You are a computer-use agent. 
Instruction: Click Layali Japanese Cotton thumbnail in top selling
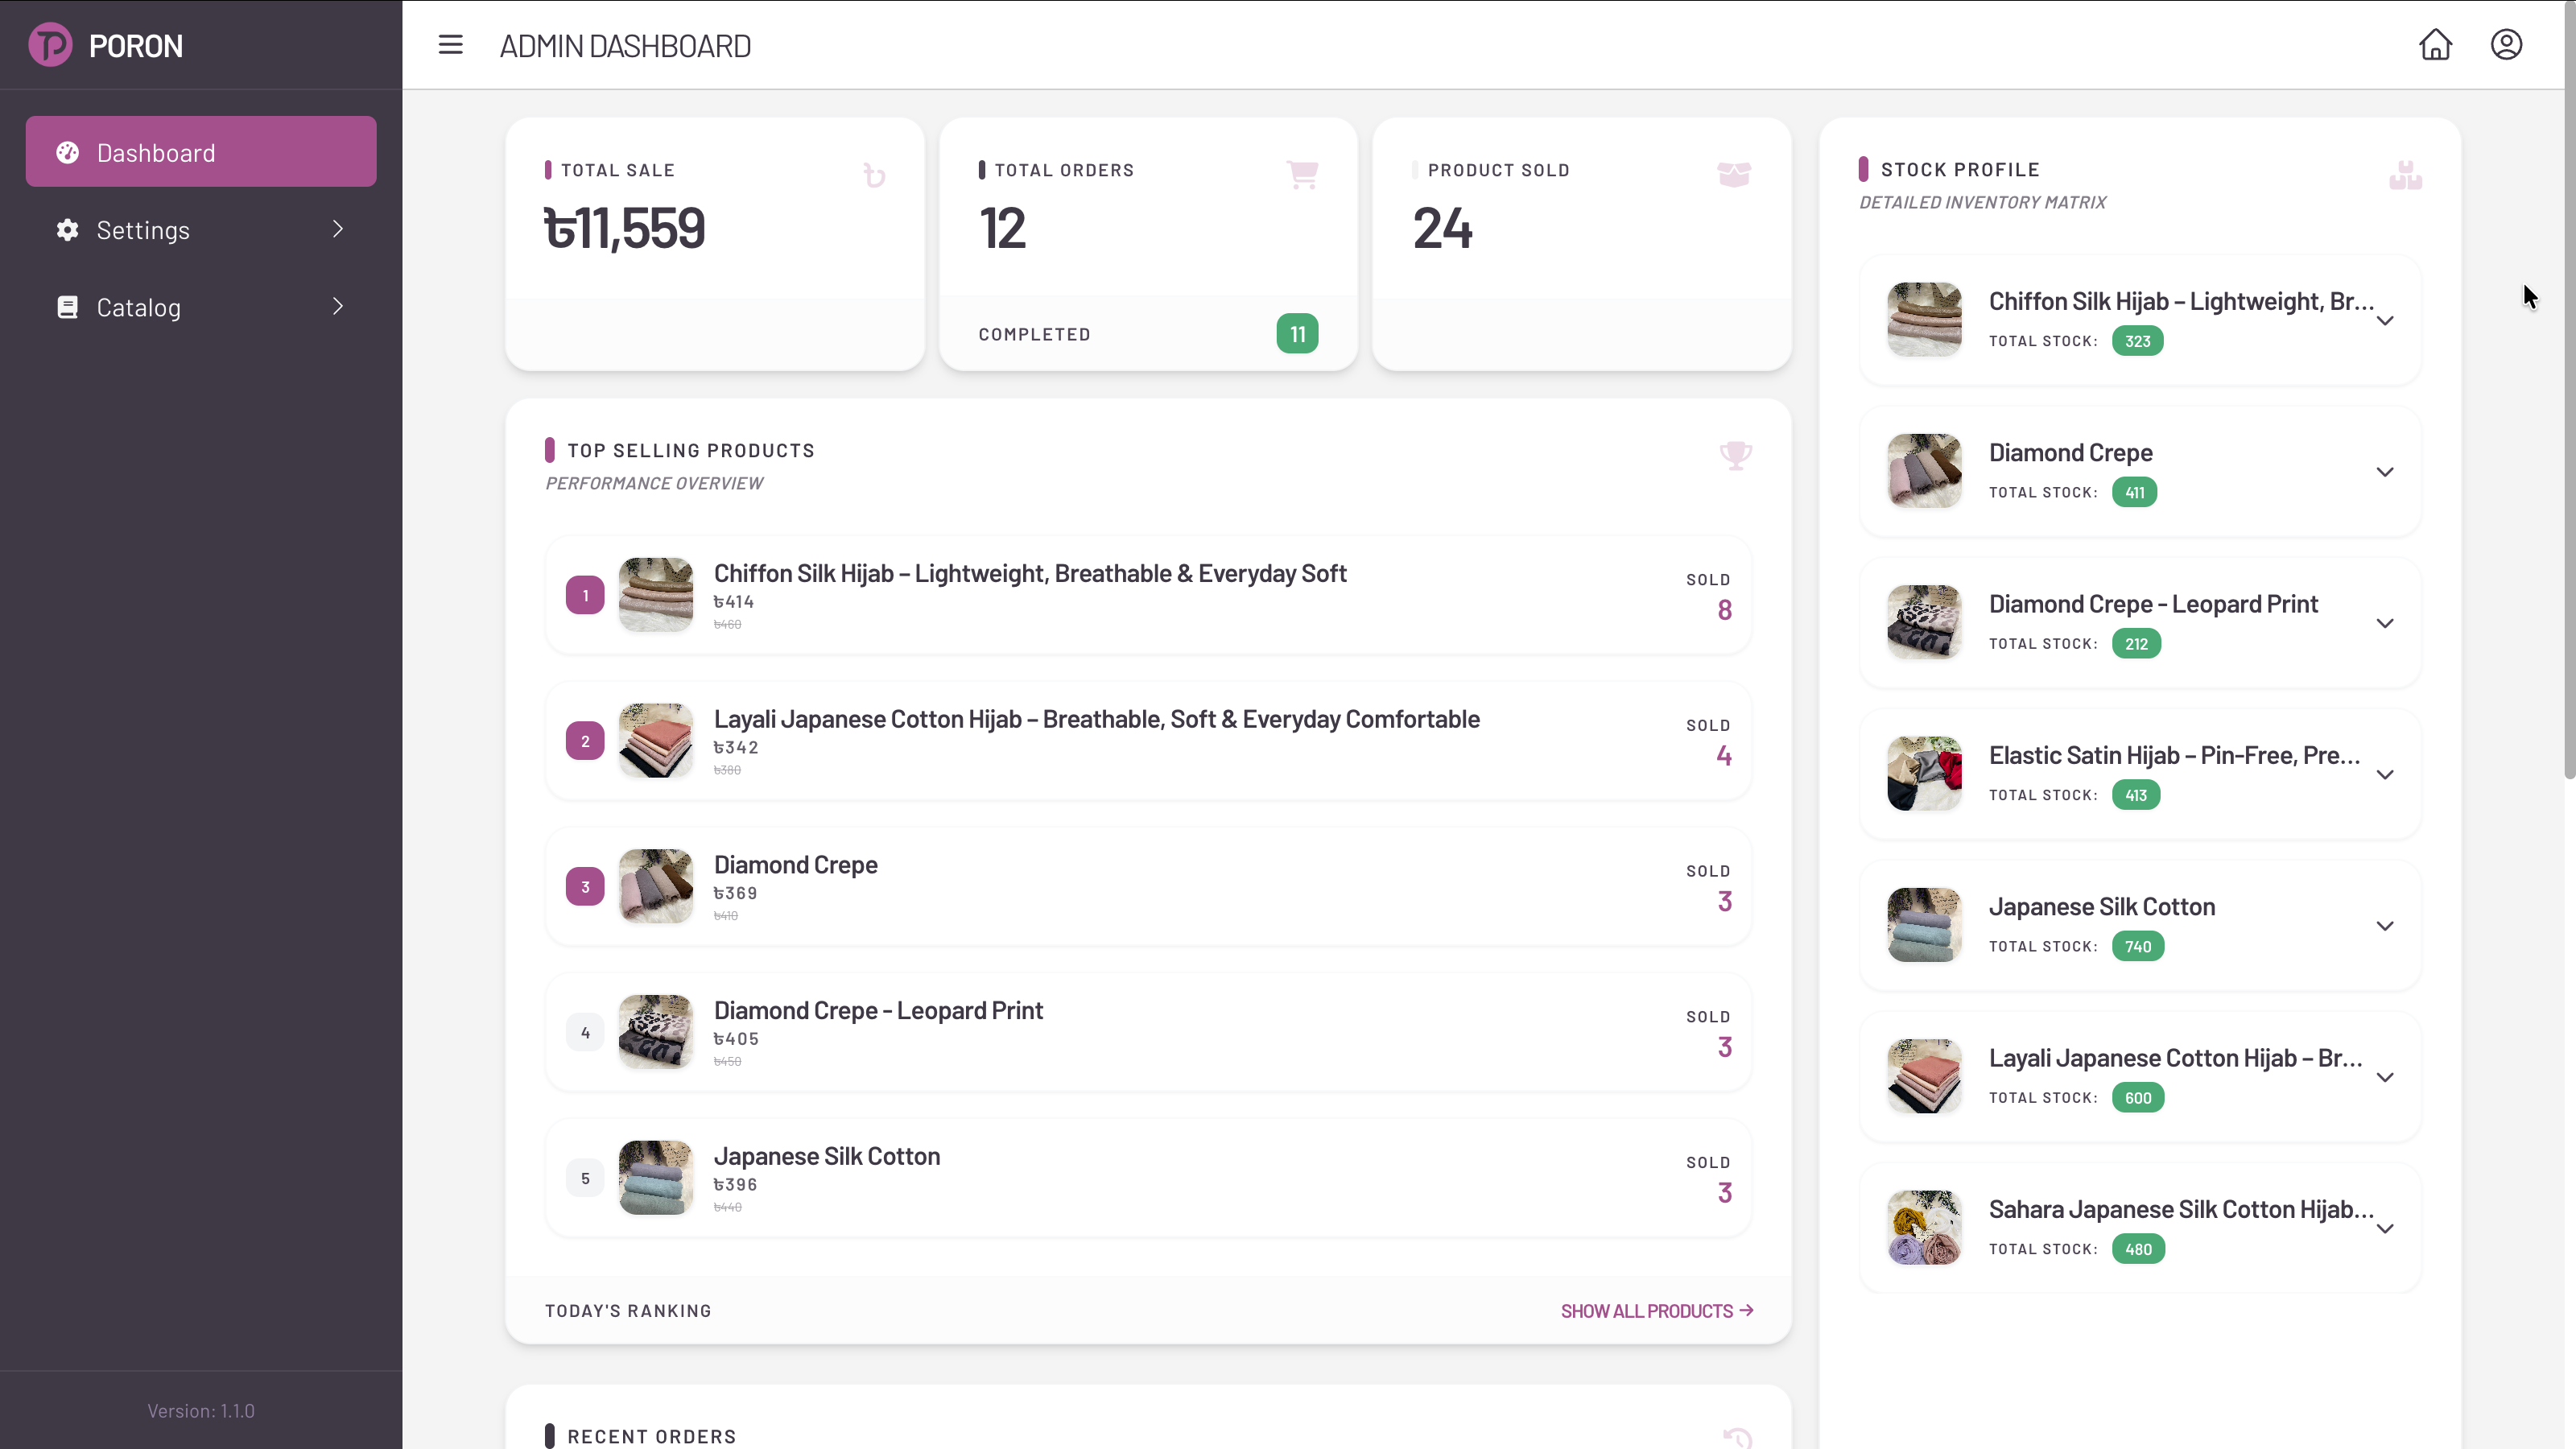[x=656, y=741]
